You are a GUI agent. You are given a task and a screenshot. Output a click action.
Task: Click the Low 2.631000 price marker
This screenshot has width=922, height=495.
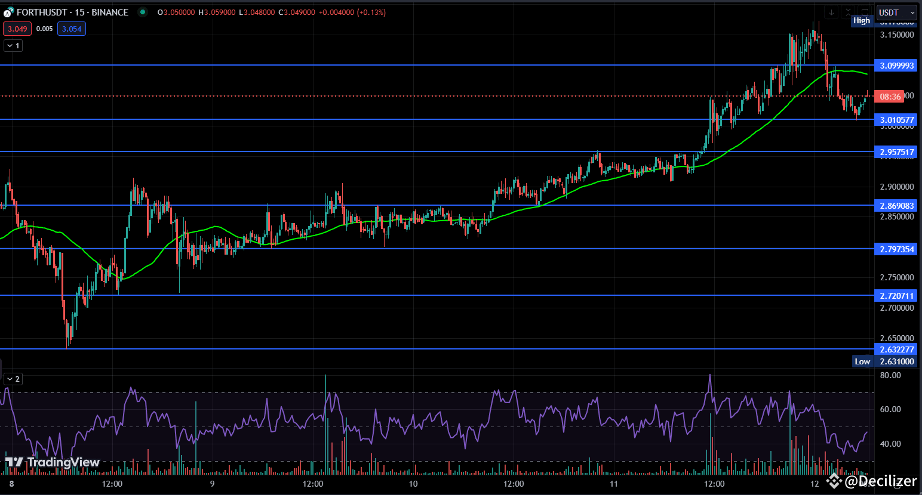884,361
